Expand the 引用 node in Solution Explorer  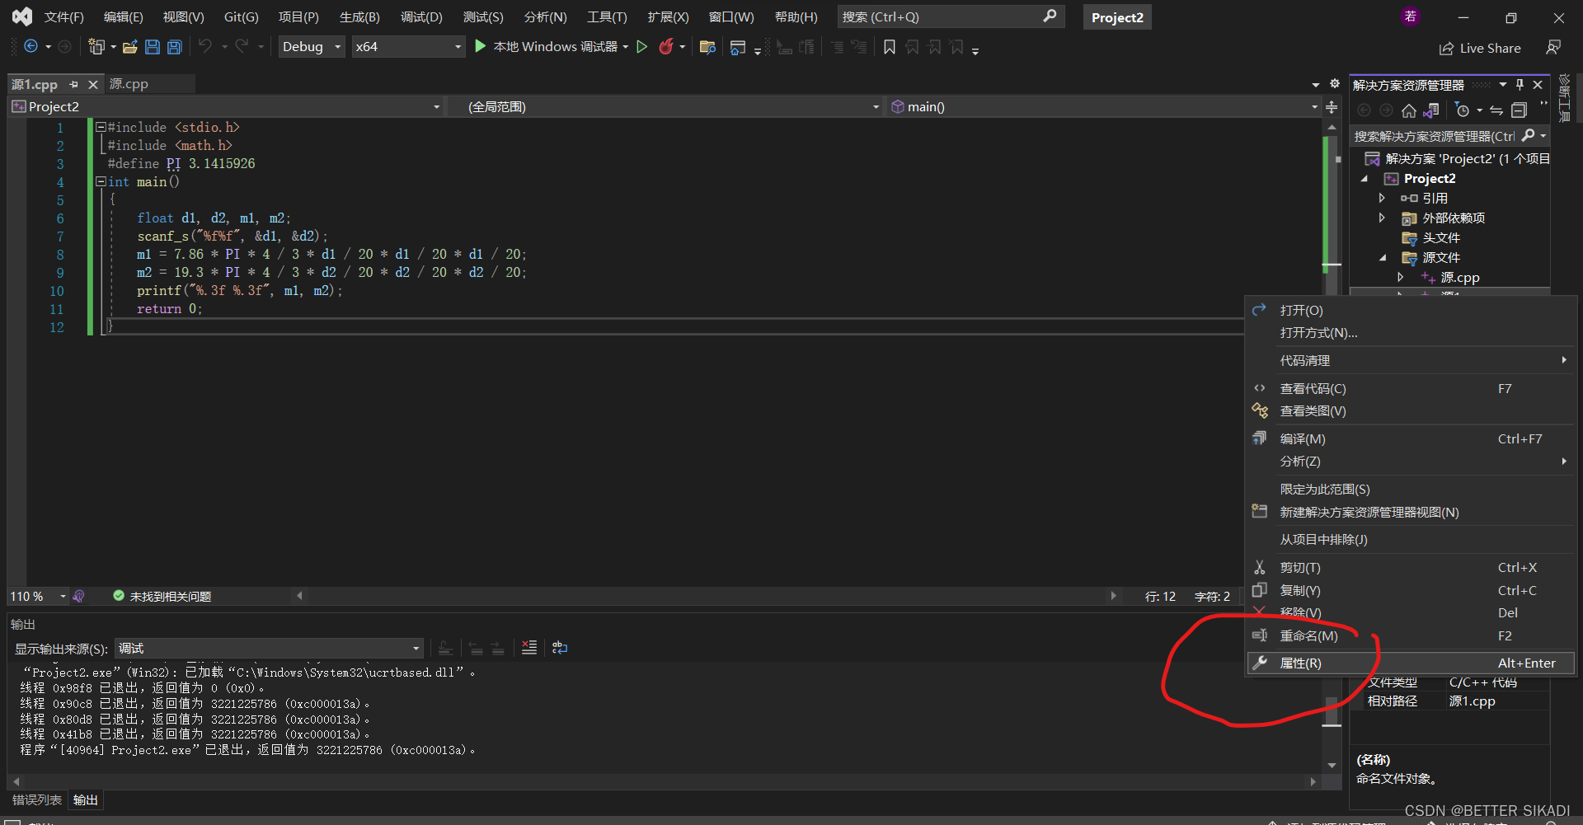tap(1383, 198)
